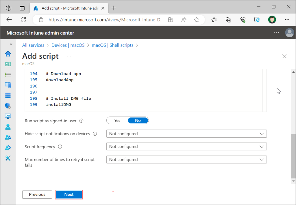Open a new browser tab
The width and height of the screenshot is (296, 205).
point(114,8)
